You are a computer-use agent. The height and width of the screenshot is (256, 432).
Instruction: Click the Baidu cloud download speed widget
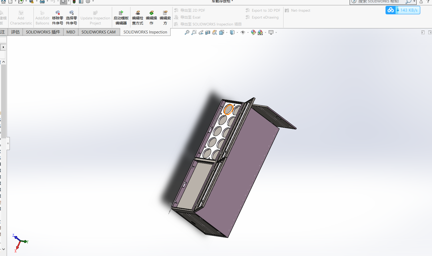403,10
